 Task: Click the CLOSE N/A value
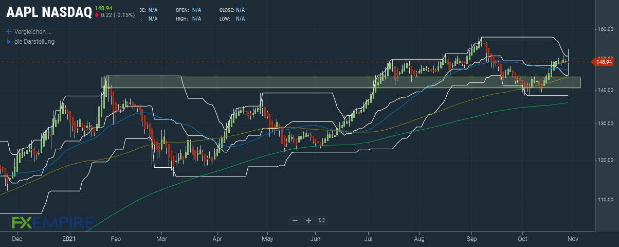[241, 10]
